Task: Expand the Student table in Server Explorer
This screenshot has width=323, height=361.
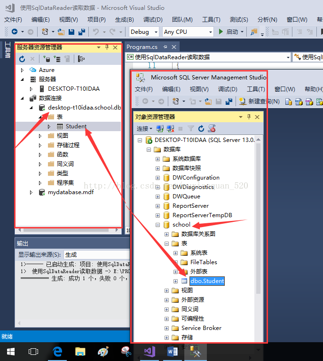Action: pos(49,126)
